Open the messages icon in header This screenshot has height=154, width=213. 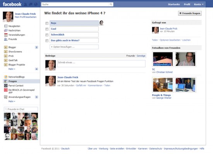(x=31, y=4)
